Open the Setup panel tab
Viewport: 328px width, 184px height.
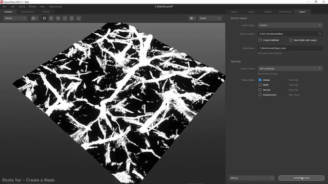(x=251, y=12)
